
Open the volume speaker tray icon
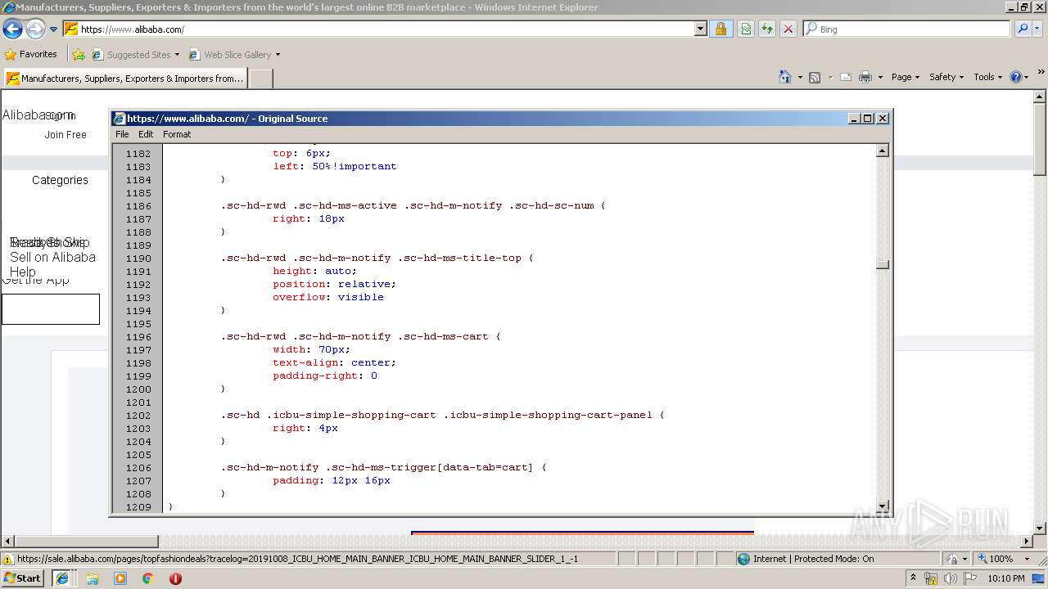(x=951, y=578)
